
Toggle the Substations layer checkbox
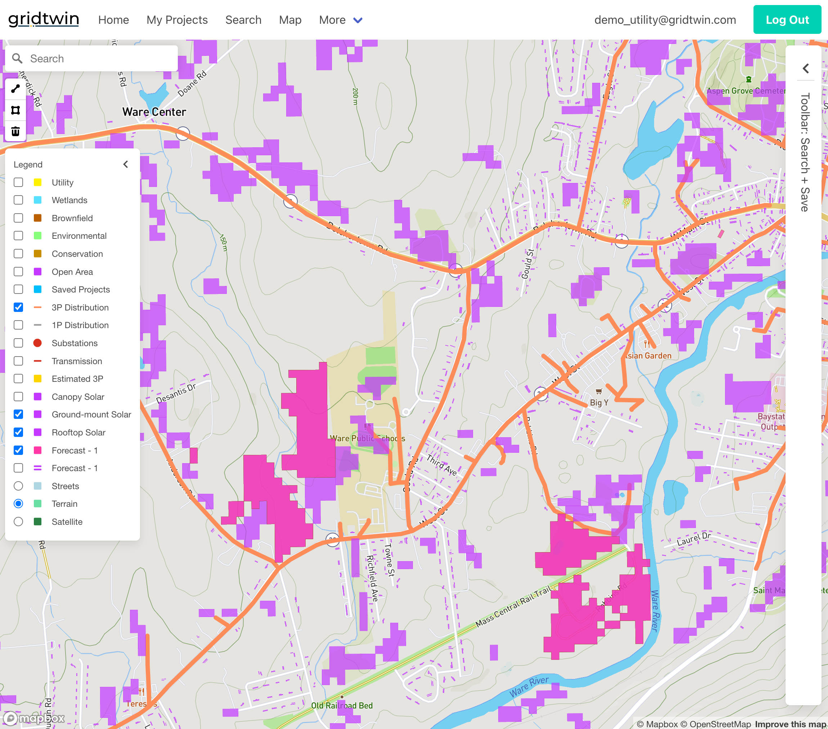pyautogui.click(x=18, y=343)
